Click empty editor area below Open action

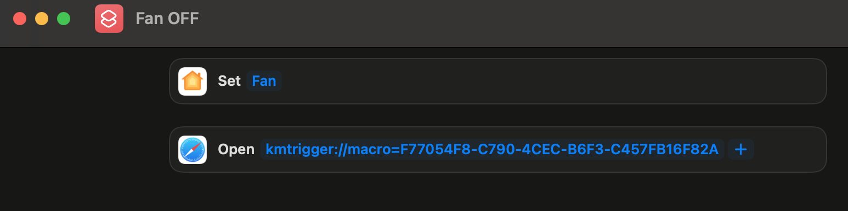coord(498,192)
